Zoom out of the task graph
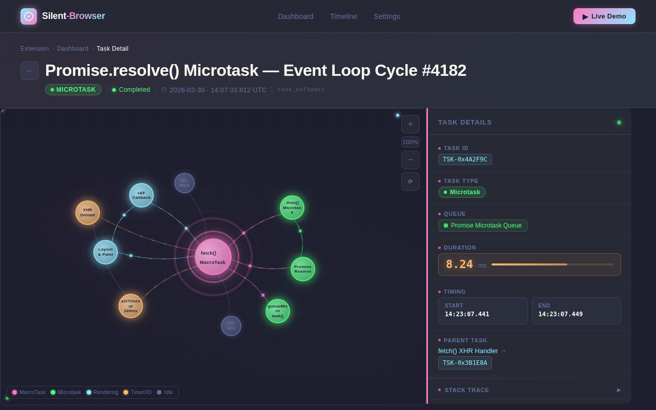 click(x=410, y=160)
